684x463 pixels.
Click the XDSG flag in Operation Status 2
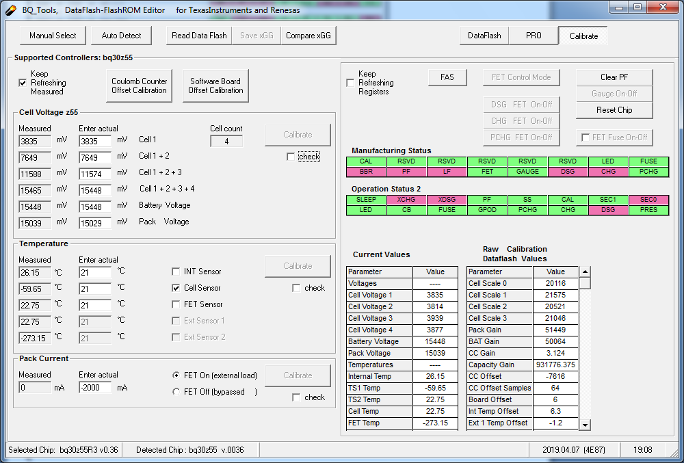point(447,200)
